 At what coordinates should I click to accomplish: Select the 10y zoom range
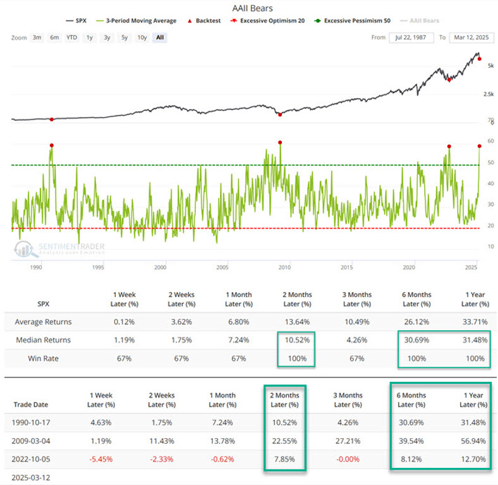coord(141,38)
